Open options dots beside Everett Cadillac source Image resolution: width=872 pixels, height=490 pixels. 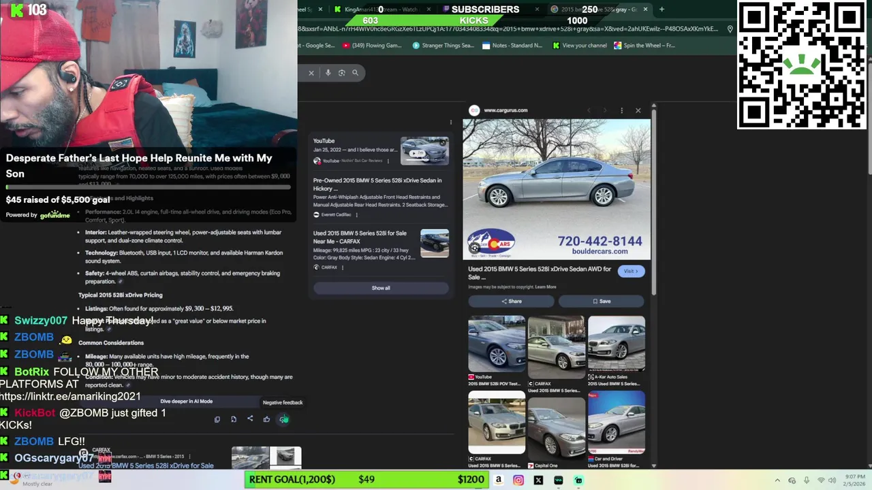pos(356,215)
